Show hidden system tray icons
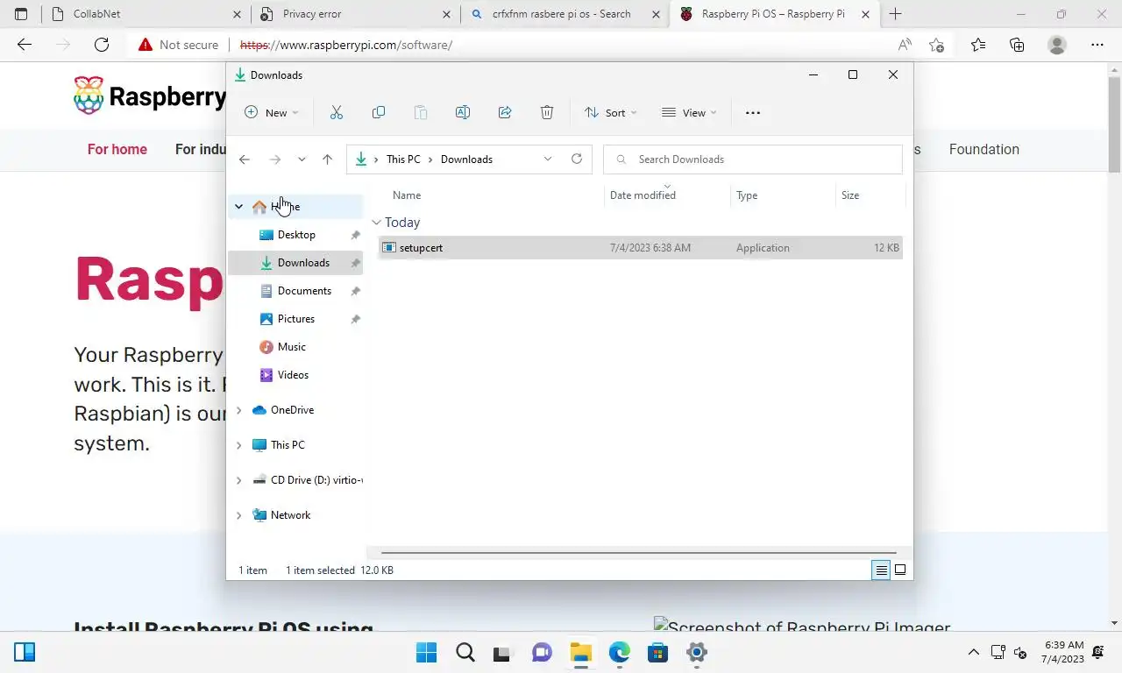Image resolution: width=1122 pixels, height=673 pixels. point(973,652)
